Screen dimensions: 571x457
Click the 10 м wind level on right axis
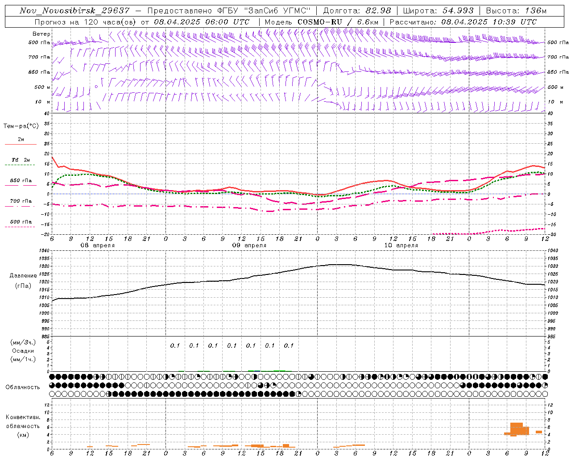555,102
